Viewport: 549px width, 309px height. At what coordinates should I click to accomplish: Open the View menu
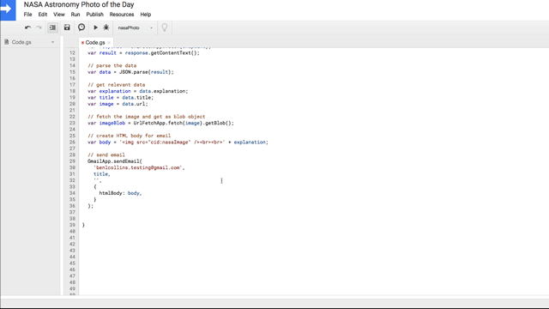coord(59,15)
